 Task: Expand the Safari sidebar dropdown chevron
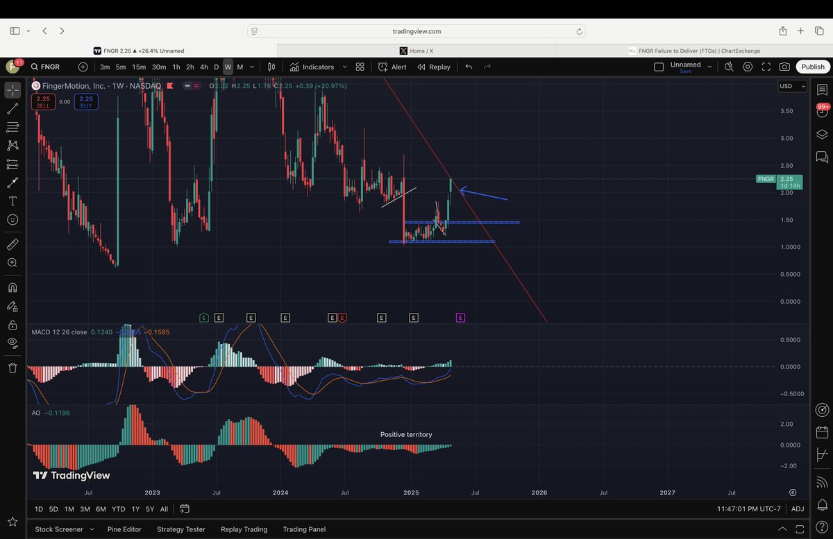click(x=28, y=31)
